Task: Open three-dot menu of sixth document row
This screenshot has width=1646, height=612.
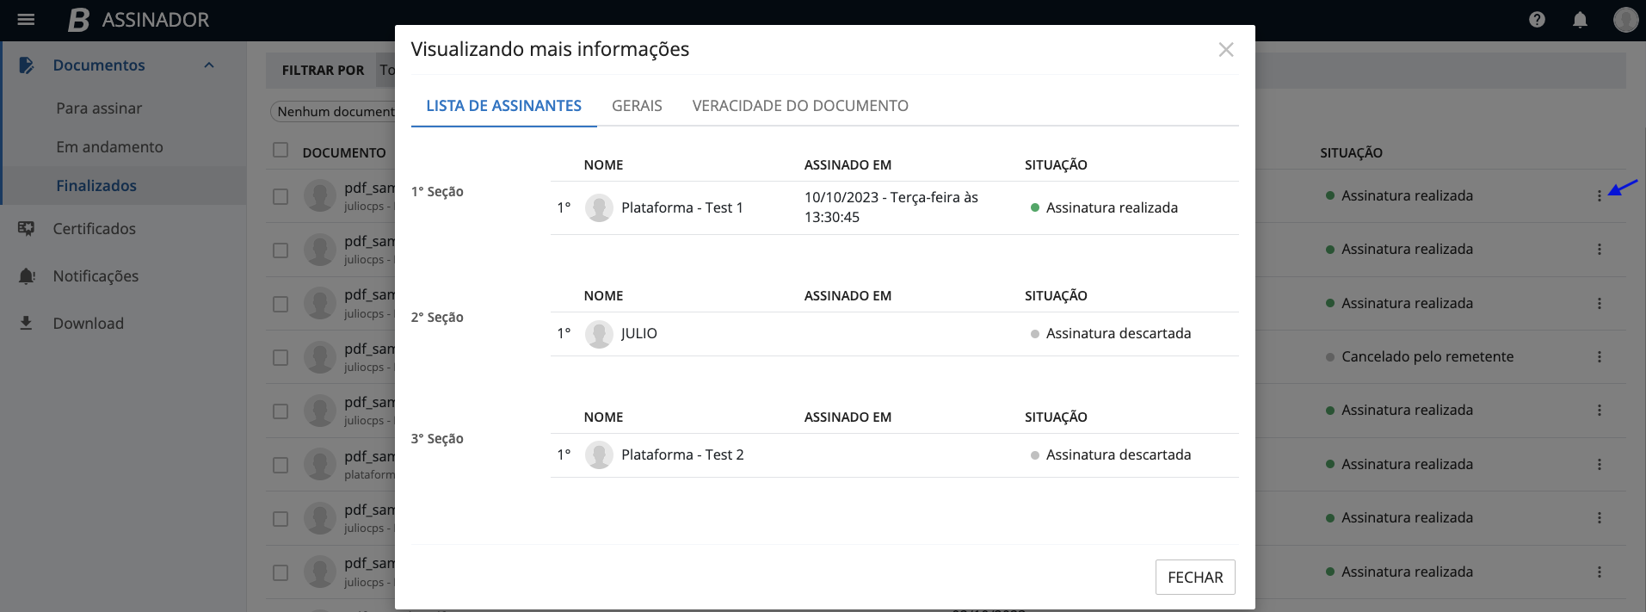Action: click(1600, 465)
